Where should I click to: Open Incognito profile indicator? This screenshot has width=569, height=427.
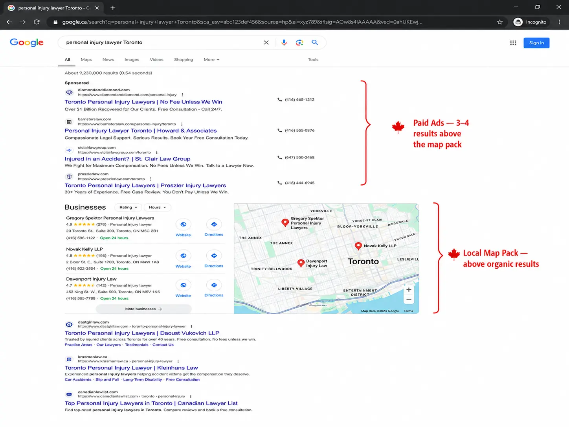[530, 22]
